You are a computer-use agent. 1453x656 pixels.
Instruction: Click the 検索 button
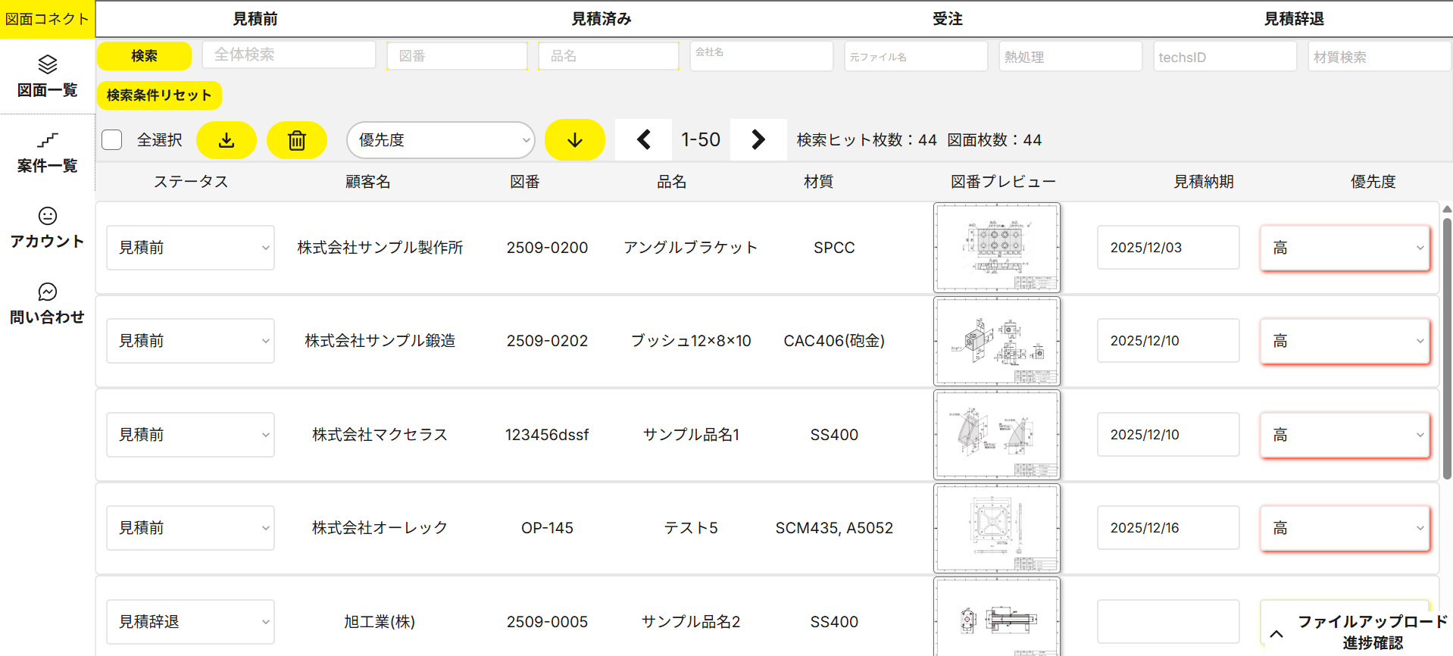pos(144,56)
